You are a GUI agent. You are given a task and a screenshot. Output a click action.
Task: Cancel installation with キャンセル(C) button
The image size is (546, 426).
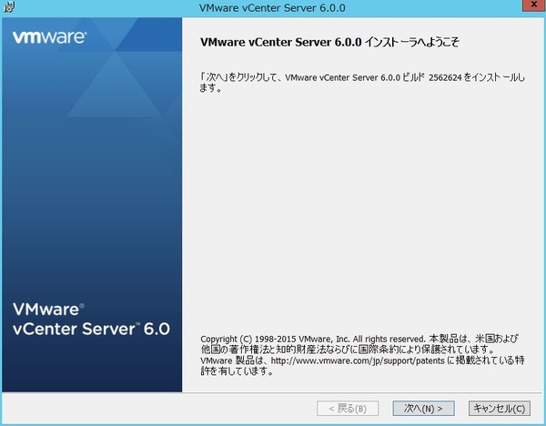pyautogui.click(x=500, y=408)
